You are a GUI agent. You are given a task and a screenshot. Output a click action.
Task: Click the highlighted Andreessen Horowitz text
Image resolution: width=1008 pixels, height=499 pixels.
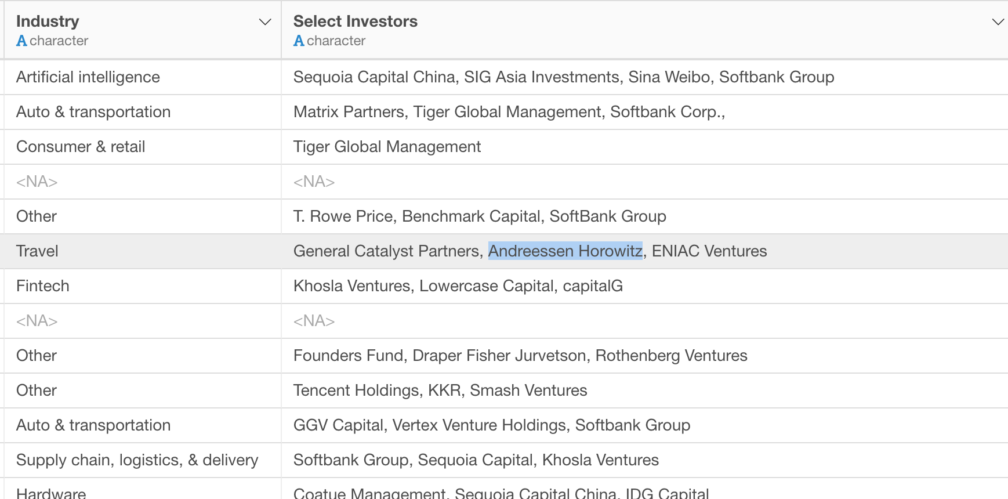coord(565,251)
